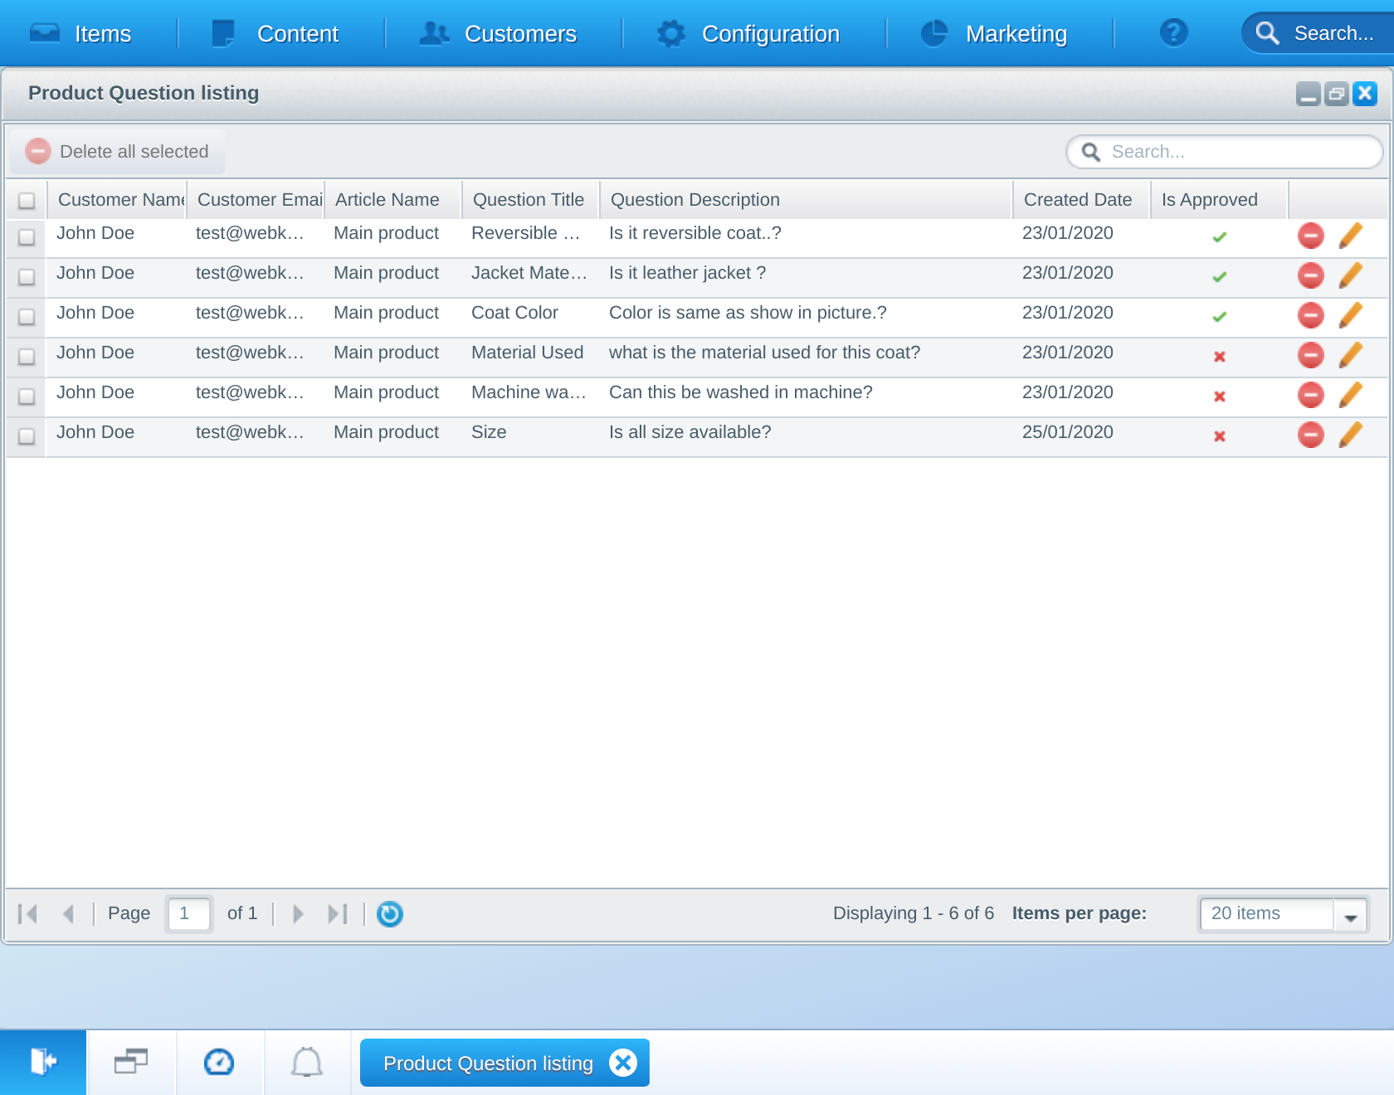Edit the Size question row
1394x1095 pixels.
point(1350,435)
